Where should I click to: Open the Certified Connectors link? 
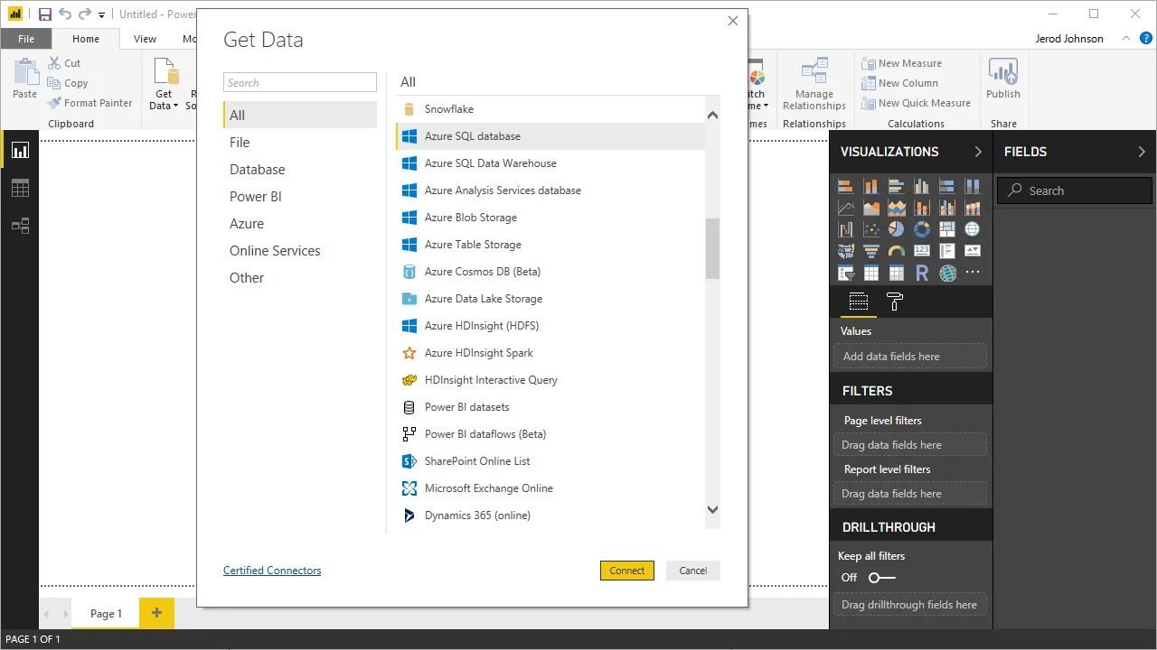pyautogui.click(x=272, y=570)
